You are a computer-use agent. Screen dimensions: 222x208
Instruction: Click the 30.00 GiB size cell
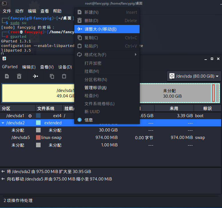coord(108,130)
